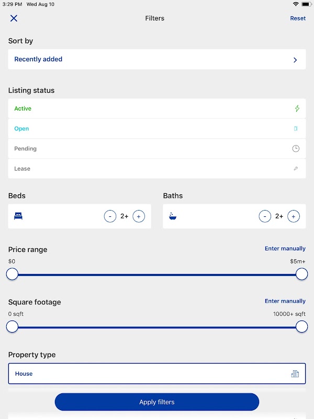Close the Filters screen with X icon
314x419 pixels.
coord(14,18)
